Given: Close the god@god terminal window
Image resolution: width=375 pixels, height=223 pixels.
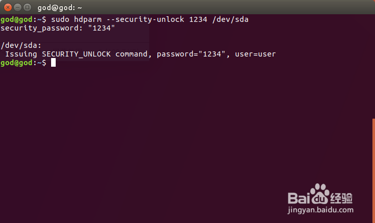Looking at the screenshot, I should click(x=8, y=8).
